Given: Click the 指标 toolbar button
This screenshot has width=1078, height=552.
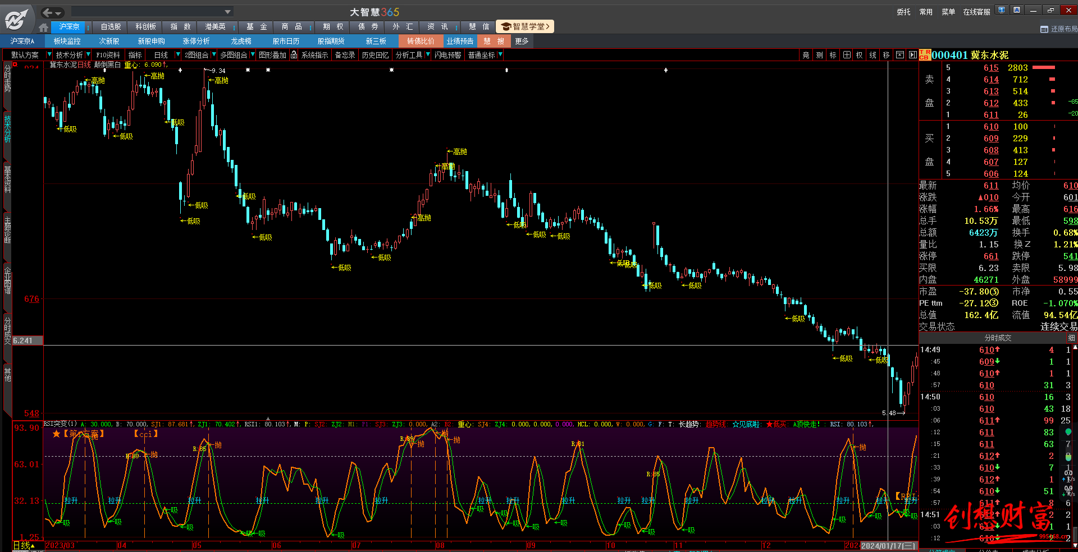Looking at the screenshot, I should [135, 55].
